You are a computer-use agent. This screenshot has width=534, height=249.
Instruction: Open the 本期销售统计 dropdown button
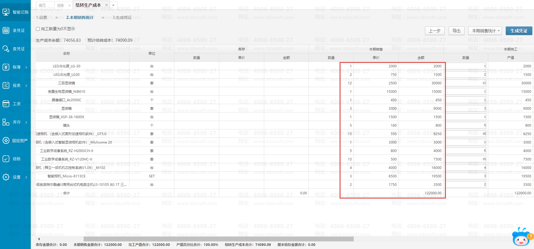(485, 31)
